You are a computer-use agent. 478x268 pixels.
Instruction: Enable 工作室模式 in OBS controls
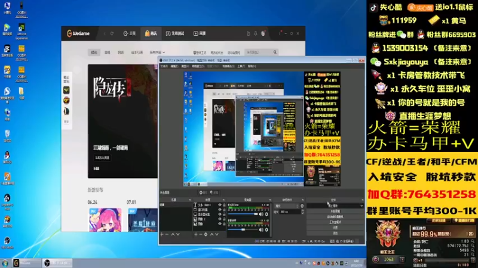pyautogui.click(x=335, y=222)
